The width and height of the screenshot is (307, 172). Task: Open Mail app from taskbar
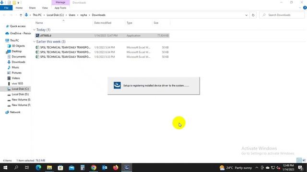pyautogui.click(x=71, y=168)
